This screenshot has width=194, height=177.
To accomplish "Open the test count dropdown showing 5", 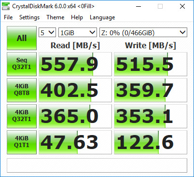I will pos(47,32).
